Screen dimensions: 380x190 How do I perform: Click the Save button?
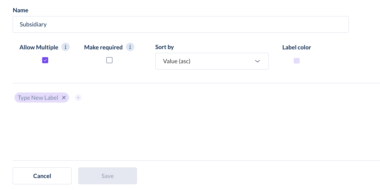tap(107, 176)
